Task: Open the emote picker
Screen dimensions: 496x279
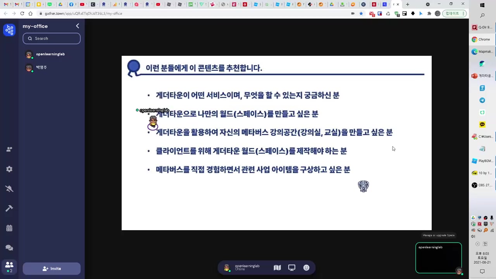Action: (x=306, y=267)
